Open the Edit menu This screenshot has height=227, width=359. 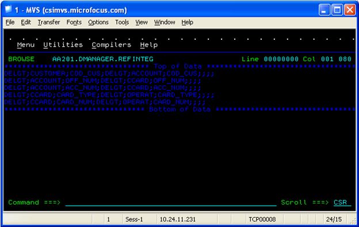pyautogui.click(x=26, y=22)
